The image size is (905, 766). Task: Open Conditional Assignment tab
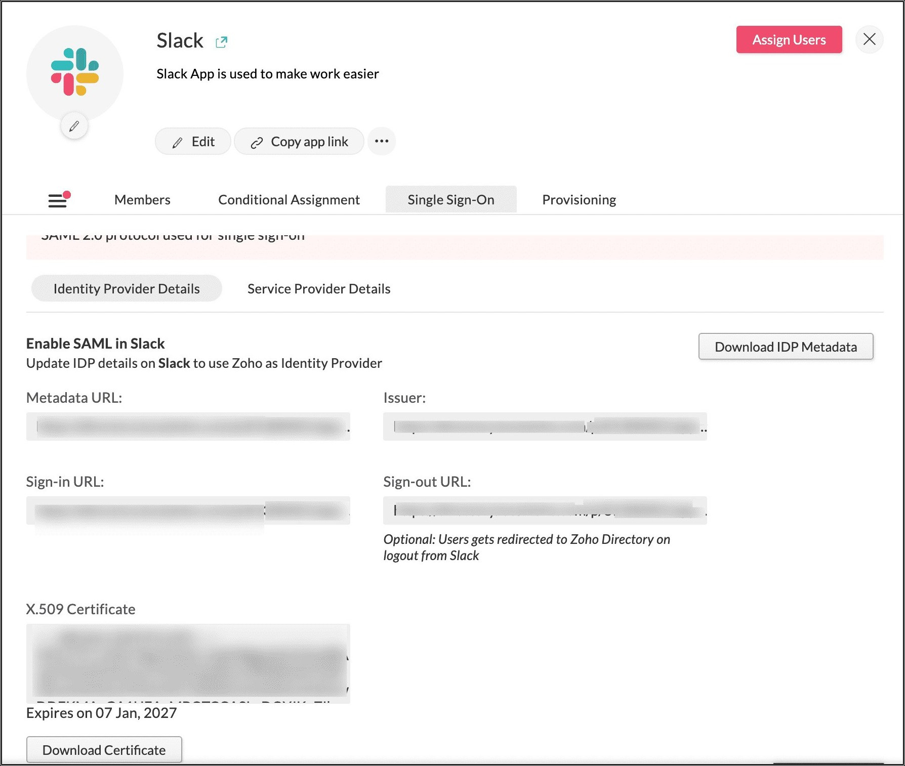pyautogui.click(x=289, y=200)
